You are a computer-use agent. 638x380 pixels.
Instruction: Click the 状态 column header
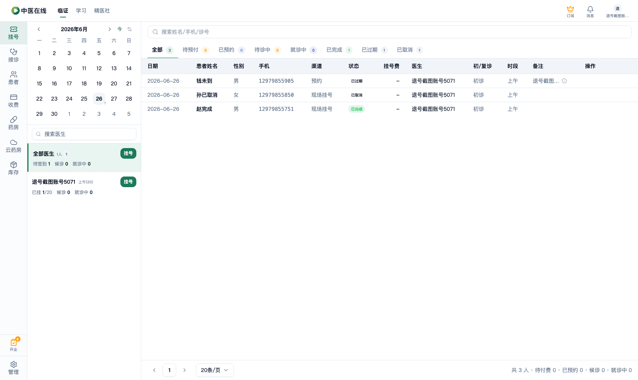[354, 66]
